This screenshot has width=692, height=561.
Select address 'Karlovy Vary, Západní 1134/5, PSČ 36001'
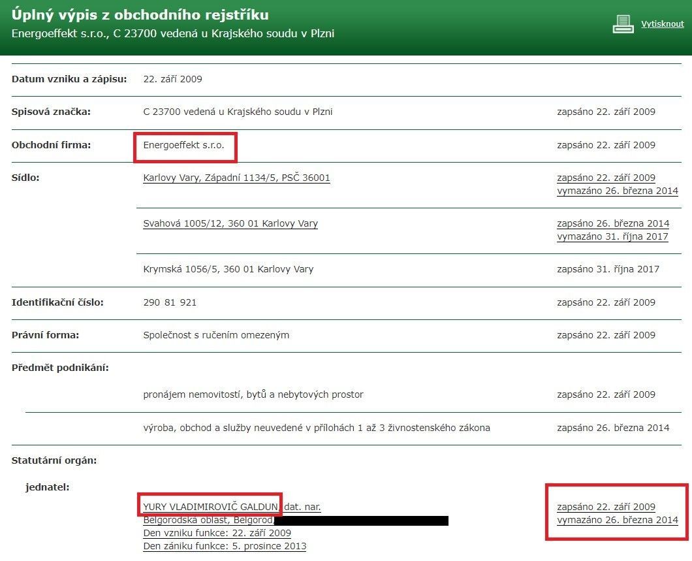point(236,178)
